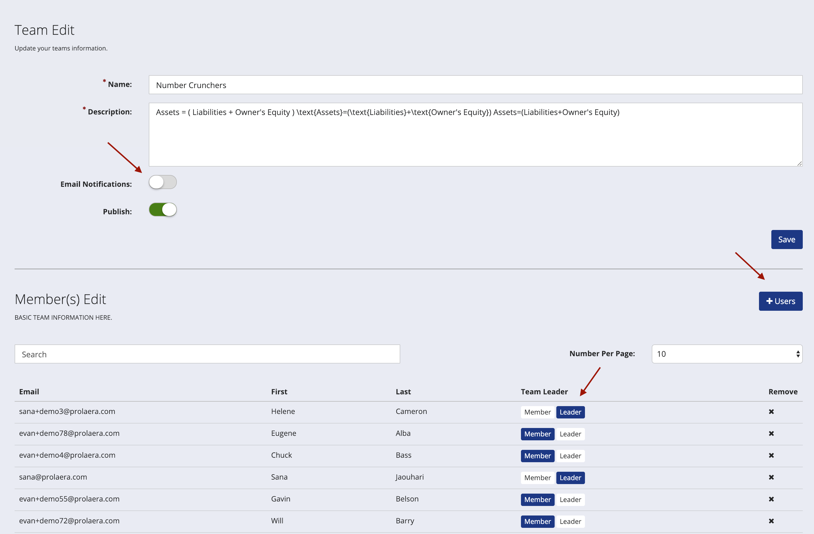Click the Team Leader column header
Screen dimensions: 814x534
[x=544, y=392]
